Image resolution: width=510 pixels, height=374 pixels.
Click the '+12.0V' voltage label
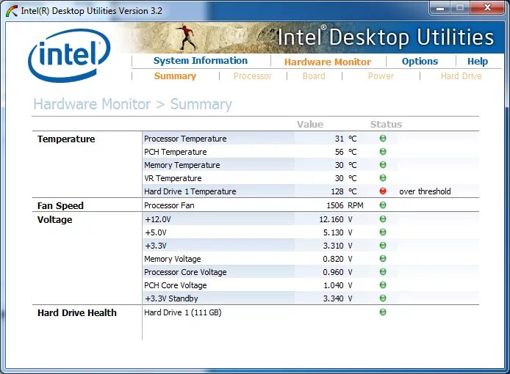pos(158,219)
